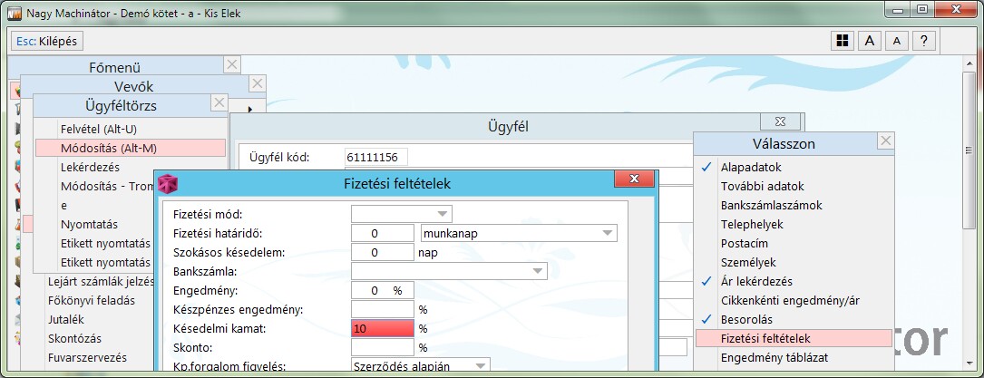Close the Főmenü panel
The height and width of the screenshot is (378, 984).
tap(232, 64)
